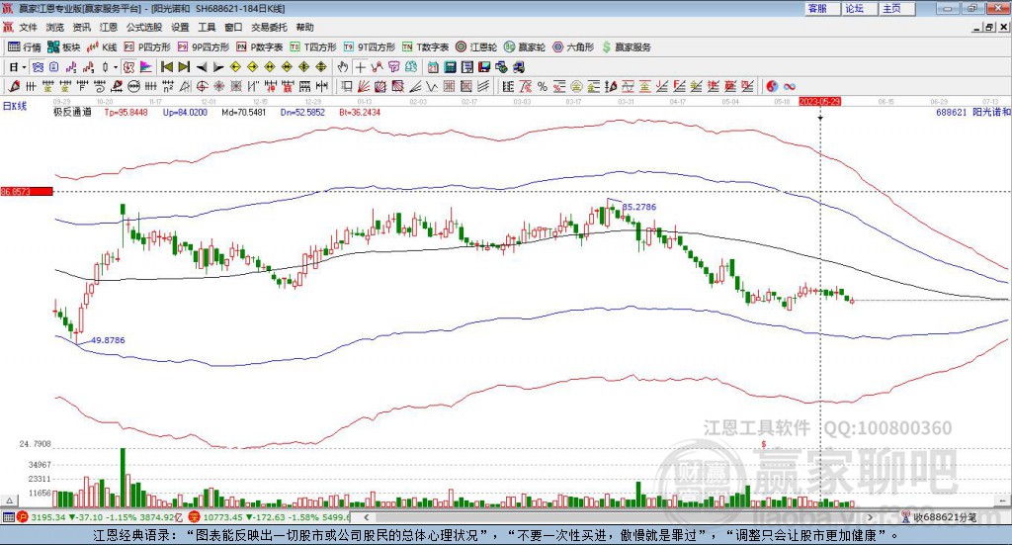The height and width of the screenshot is (545, 1012).
Task: Select the compass angle tool
Action: [x=185, y=86]
